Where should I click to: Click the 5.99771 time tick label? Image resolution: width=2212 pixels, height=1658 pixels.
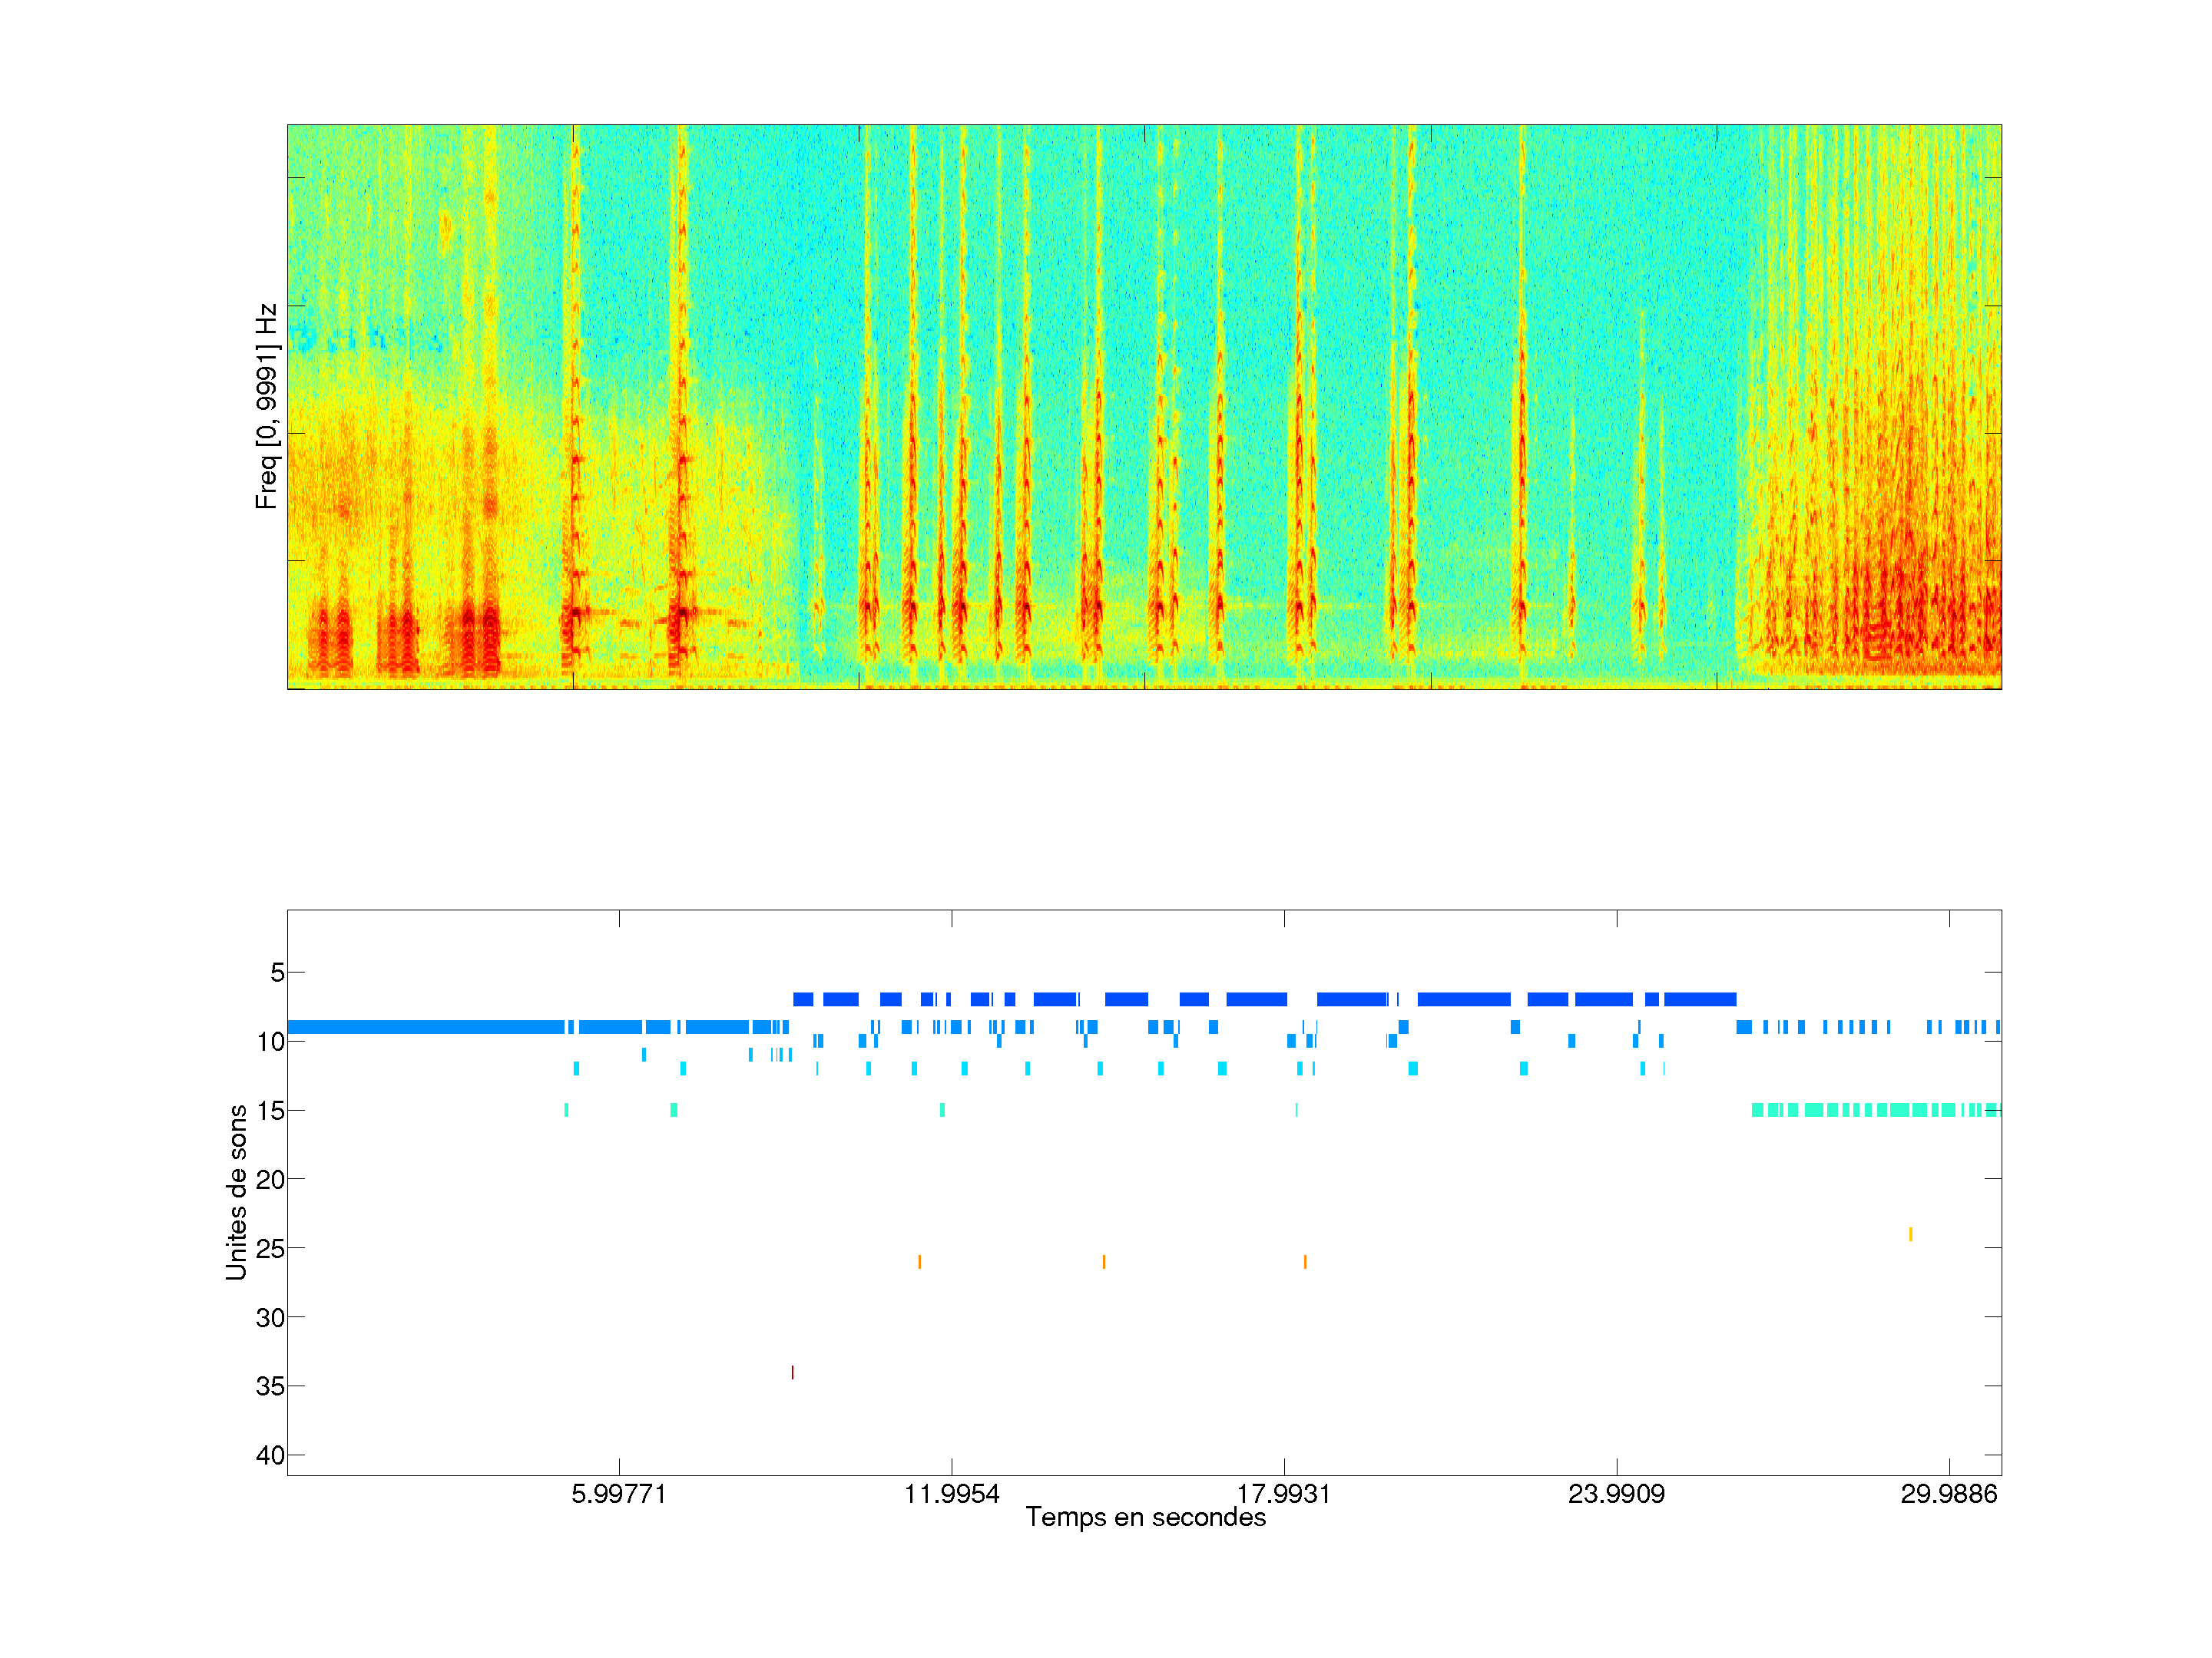tap(618, 1494)
